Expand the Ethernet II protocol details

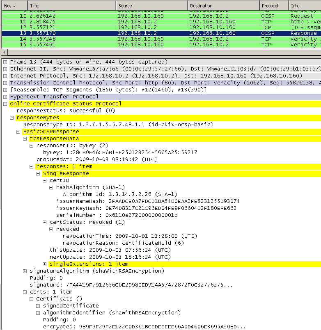(5, 69)
